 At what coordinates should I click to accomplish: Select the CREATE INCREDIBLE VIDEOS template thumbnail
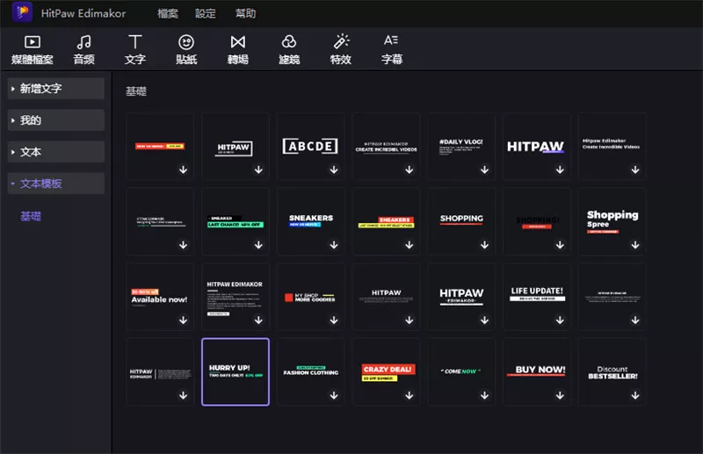[x=386, y=146]
